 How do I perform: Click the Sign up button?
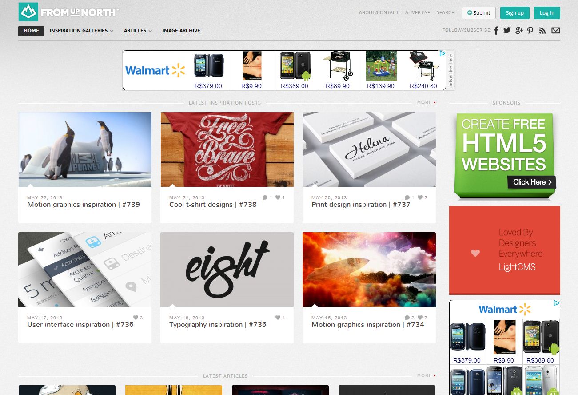pos(514,13)
